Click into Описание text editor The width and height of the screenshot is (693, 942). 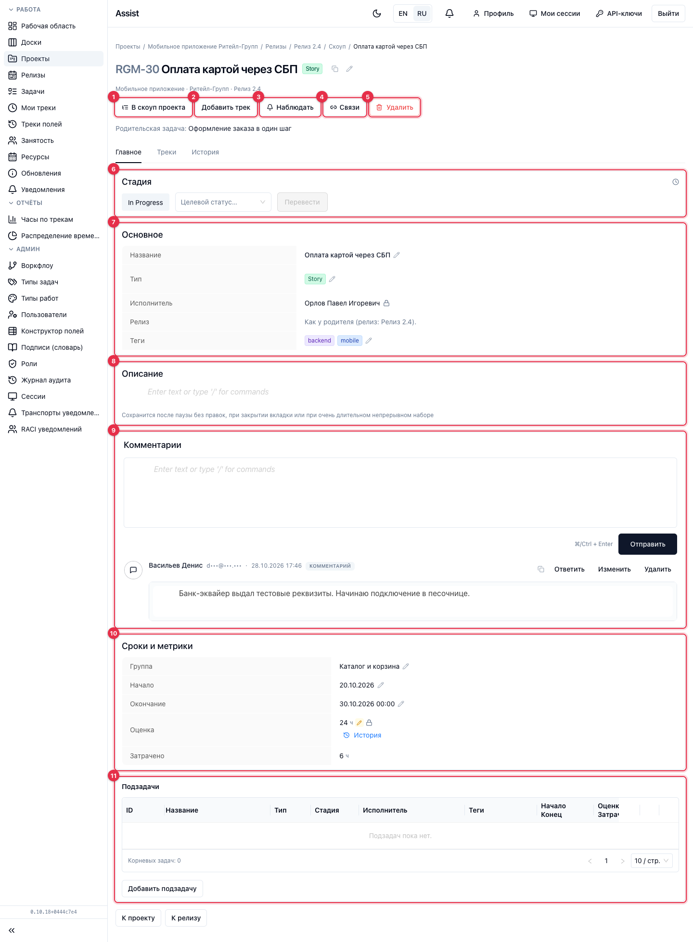(400, 392)
